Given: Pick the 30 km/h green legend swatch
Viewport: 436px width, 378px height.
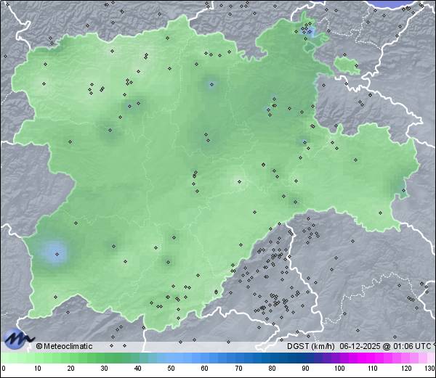Looking at the screenshot, I should [104, 358].
